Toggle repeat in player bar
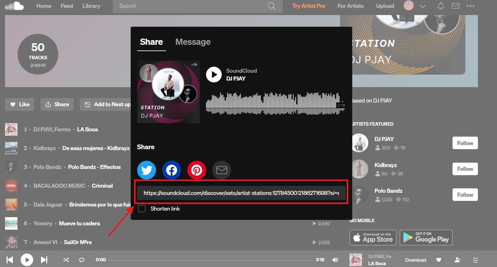The width and height of the screenshot is (497, 267). [x=82, y=260]
